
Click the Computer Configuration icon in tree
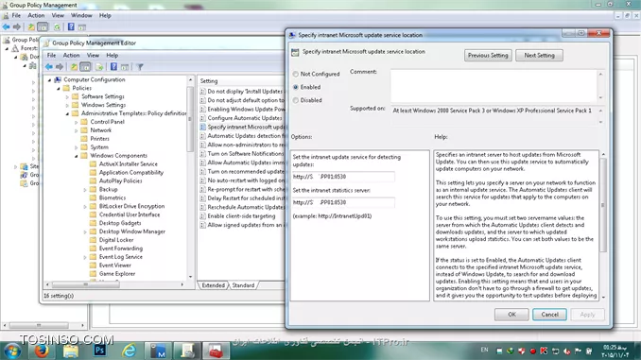[58, 79]
